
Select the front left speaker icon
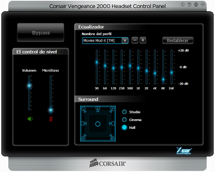click(84, 109)
